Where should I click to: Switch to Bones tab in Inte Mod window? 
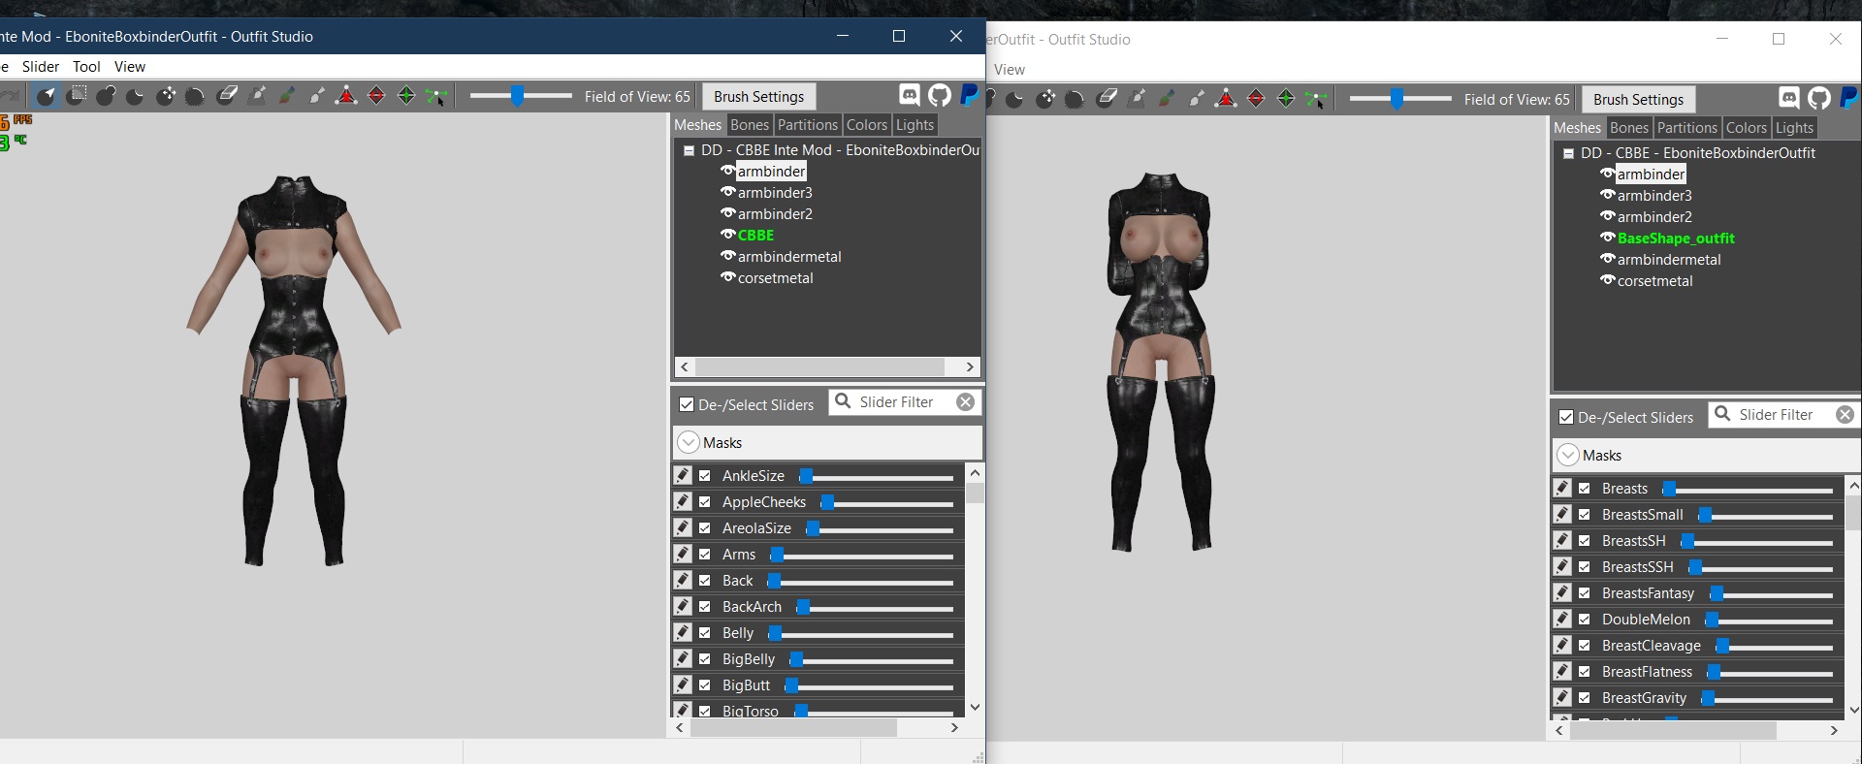[x=749, y=124]
